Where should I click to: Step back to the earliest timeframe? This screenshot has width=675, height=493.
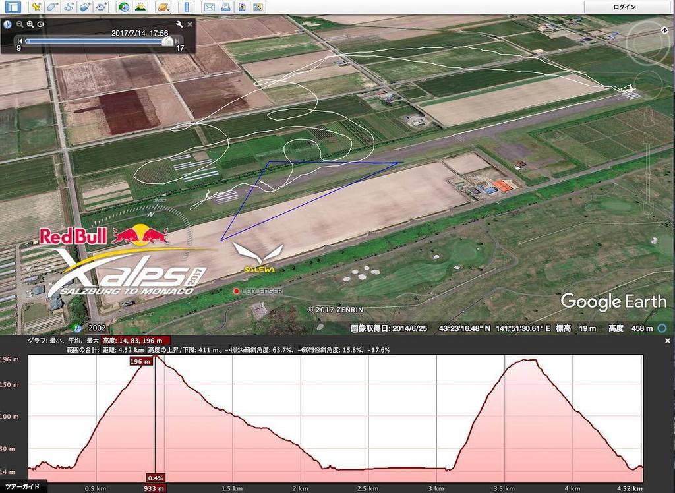[20, 40]
